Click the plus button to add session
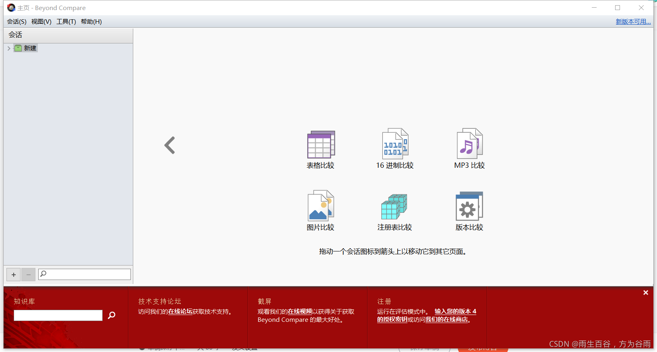This screenshot has height=352, width=657. tap(14, 275)
